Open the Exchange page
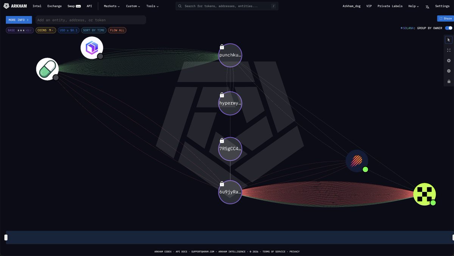Screen dimensions: 454x256 [54, 6]
